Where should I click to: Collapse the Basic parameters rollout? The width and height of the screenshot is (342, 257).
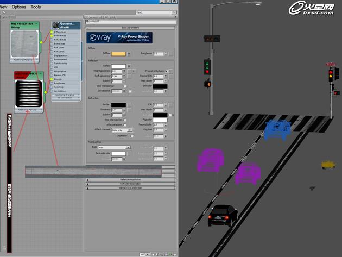[130, 27]
